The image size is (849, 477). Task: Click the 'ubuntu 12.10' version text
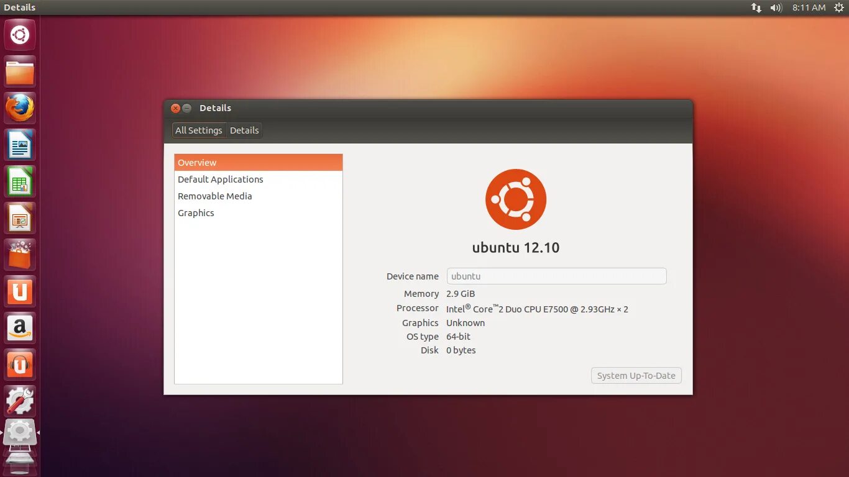(516, 247)
